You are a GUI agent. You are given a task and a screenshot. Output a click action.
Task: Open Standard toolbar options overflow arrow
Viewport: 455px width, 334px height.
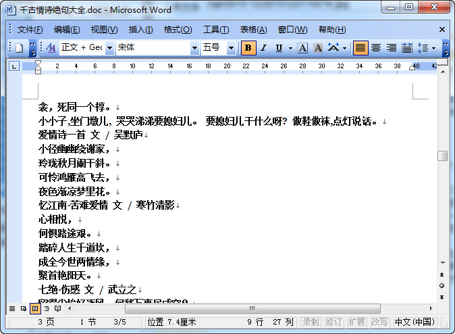pos(33,49)
